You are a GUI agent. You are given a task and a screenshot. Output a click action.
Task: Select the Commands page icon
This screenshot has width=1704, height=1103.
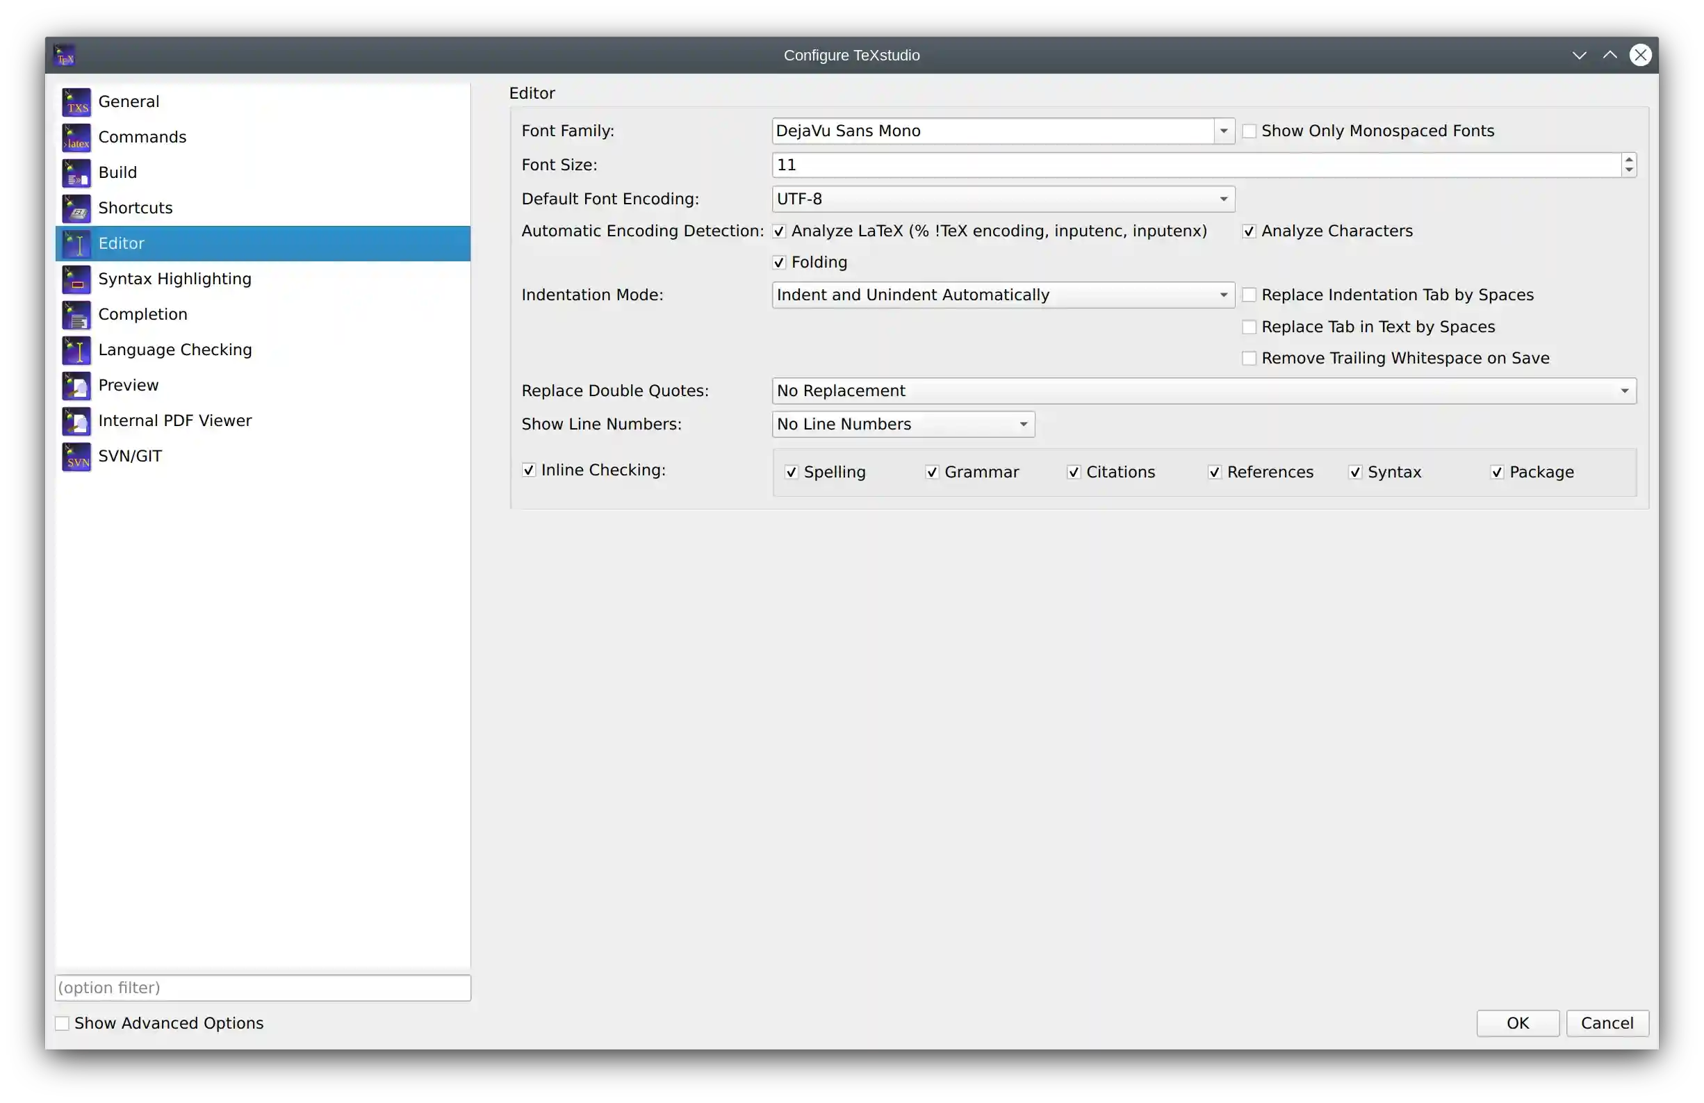pos(76,137)
